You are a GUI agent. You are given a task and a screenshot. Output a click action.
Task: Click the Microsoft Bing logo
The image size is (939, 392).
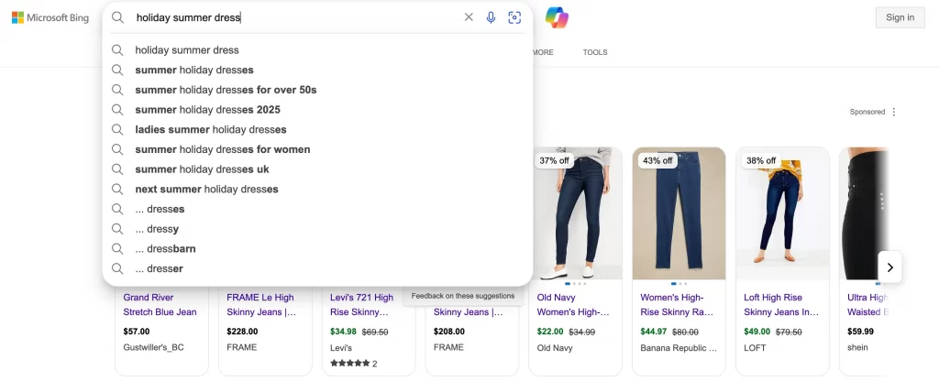pos(50,17)
